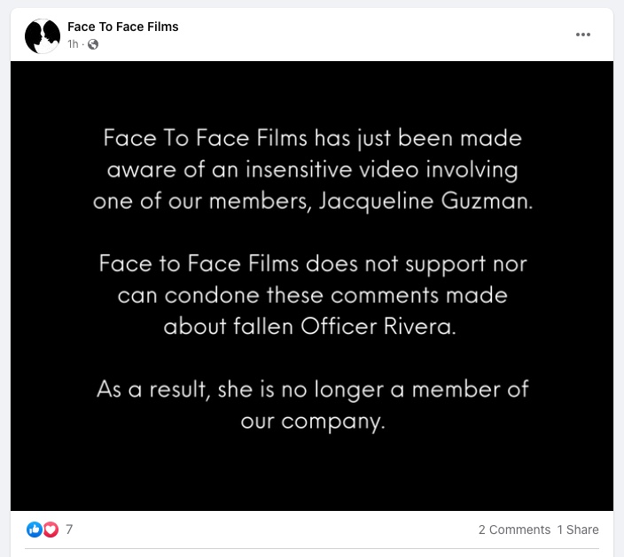Click the globe public-audience icon

[93, 44]
